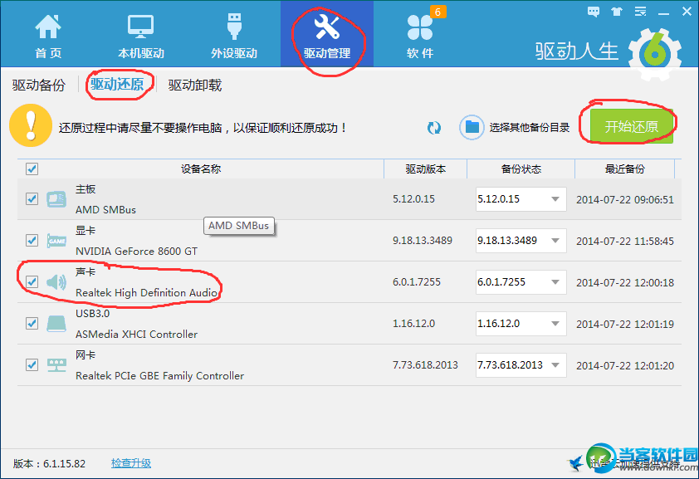Screen dimensions: 699x479
Task: Click the 设备名称 column header
Action: (201, 169)
